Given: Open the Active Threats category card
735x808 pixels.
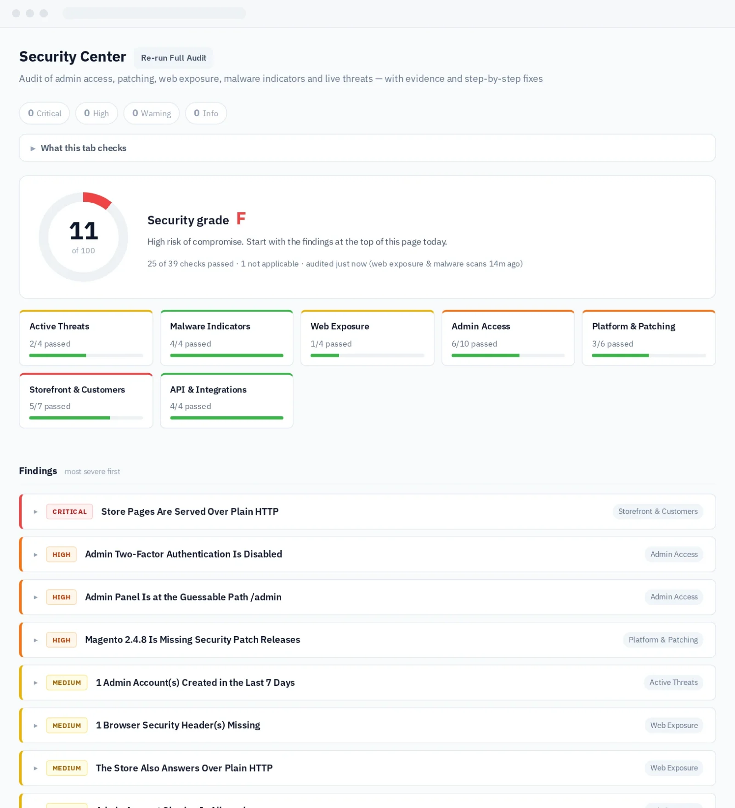Looking at the screenshot, I should [86, 338].
